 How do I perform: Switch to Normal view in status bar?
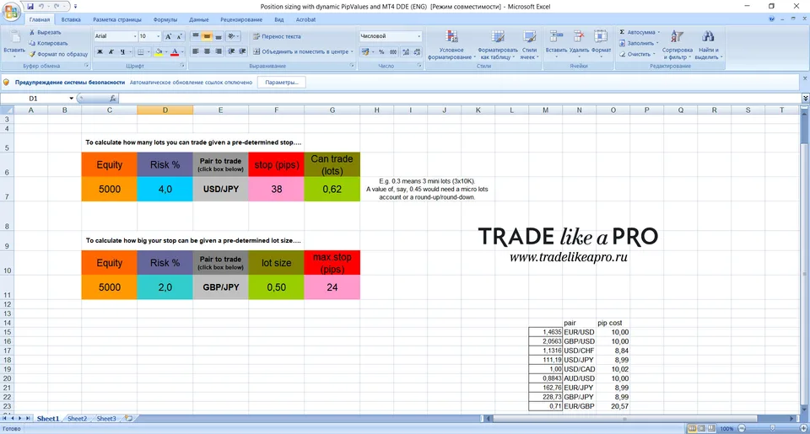tap(692, 428)
